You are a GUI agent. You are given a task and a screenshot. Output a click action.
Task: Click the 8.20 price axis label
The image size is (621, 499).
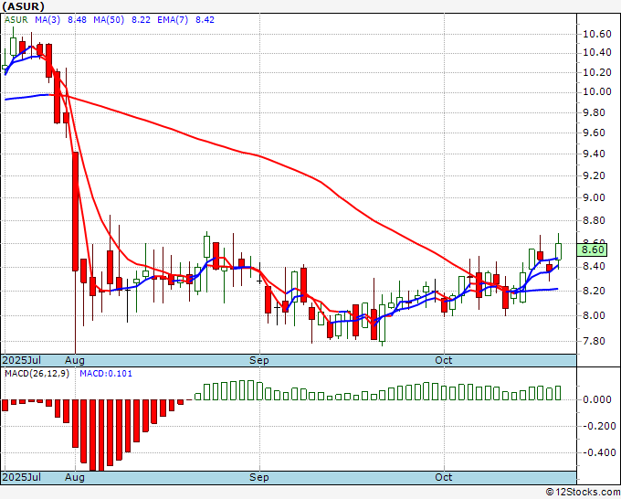click(x=595, y=291)
